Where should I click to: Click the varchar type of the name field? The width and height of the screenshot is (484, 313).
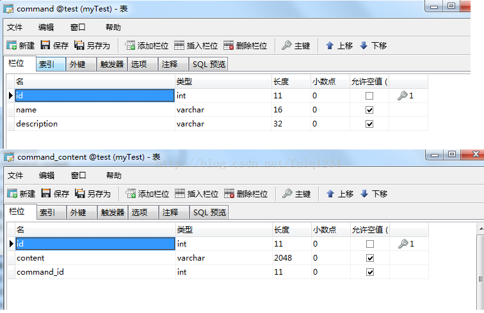tap(190, 110)
